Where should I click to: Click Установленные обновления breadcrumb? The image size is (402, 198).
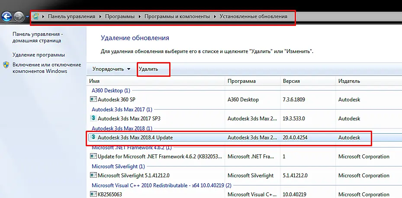[253, 16]
